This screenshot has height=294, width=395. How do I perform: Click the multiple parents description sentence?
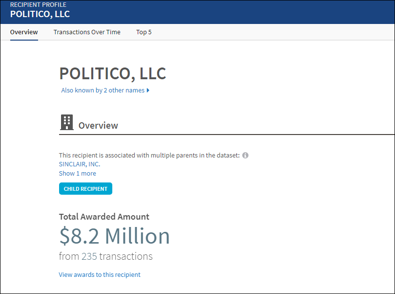point(149,156)
